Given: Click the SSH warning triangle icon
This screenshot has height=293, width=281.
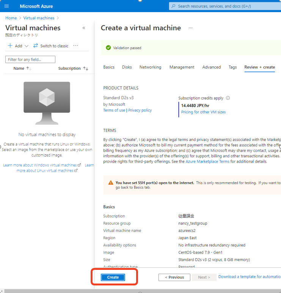Looking at the screenshot, I should point(111,183).
